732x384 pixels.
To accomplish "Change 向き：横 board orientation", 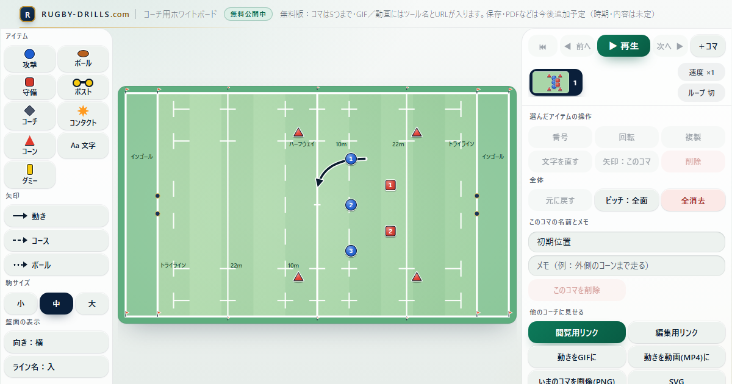I will point(57,343).
